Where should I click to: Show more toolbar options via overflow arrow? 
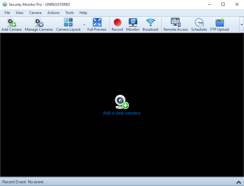tap(242, 25)
